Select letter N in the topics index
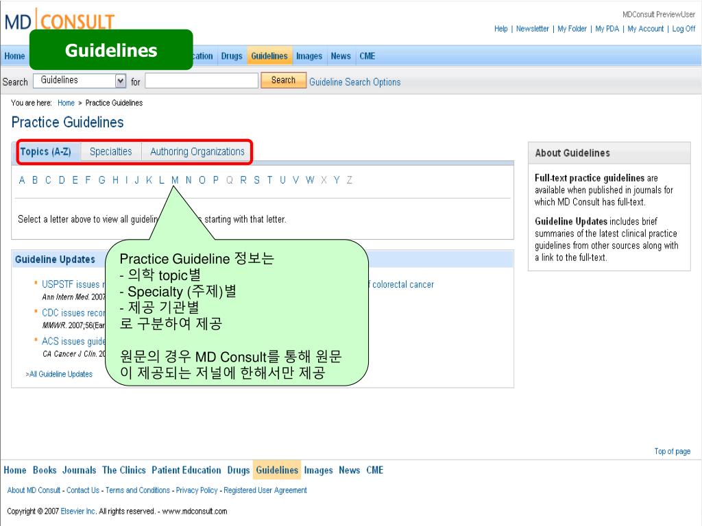The image size is (702, 526). (189, 180)
